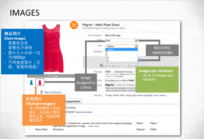Select the red dress thumbnail
The image size is (204, 139).
(40, 82)
